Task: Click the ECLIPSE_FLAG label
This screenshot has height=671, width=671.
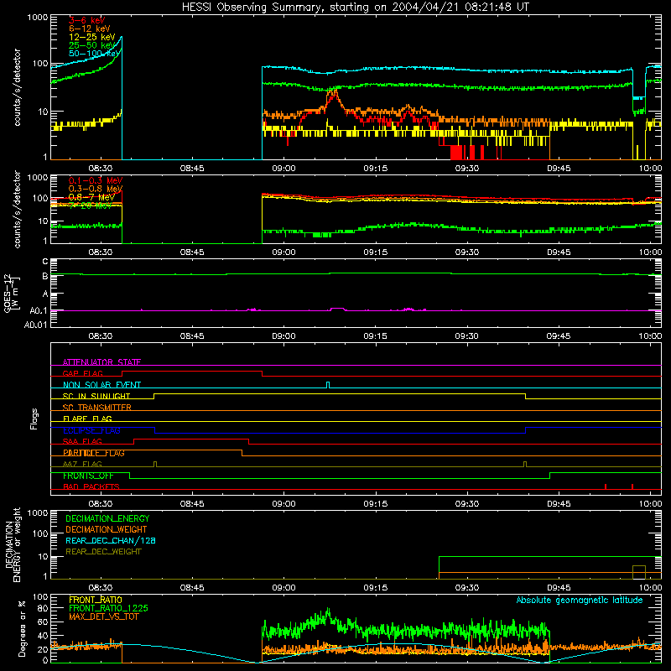Action: (91, 430)
